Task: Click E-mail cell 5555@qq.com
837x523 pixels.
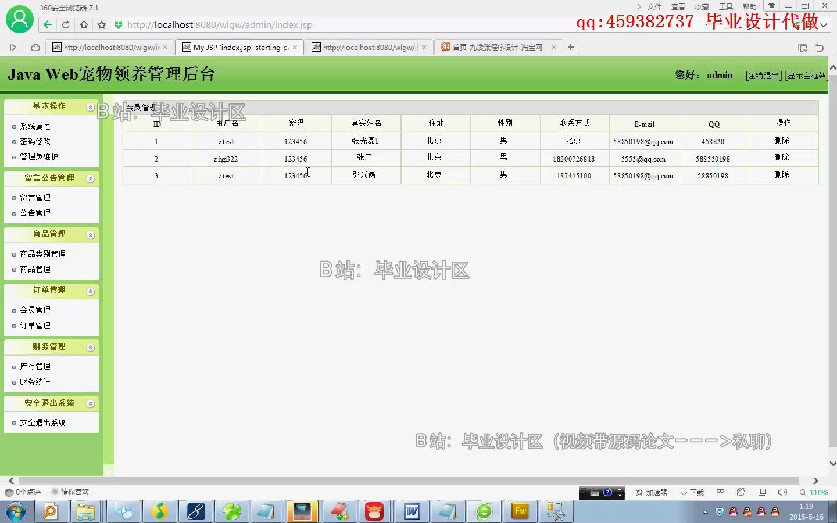Action: pyautogui.click(x=643, y=159)
